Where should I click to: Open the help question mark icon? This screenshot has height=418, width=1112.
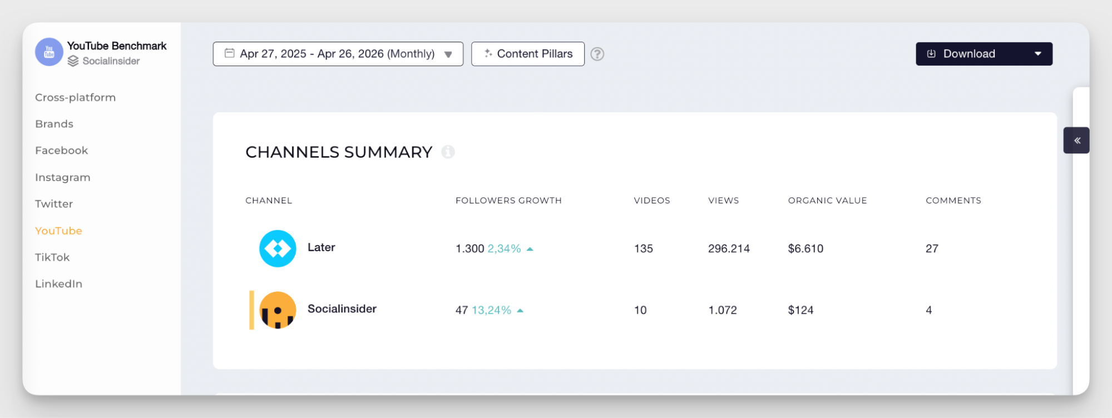pos(597,54)
